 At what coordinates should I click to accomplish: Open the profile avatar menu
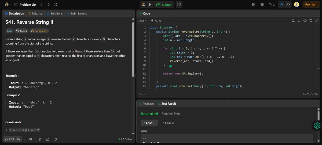297,5
